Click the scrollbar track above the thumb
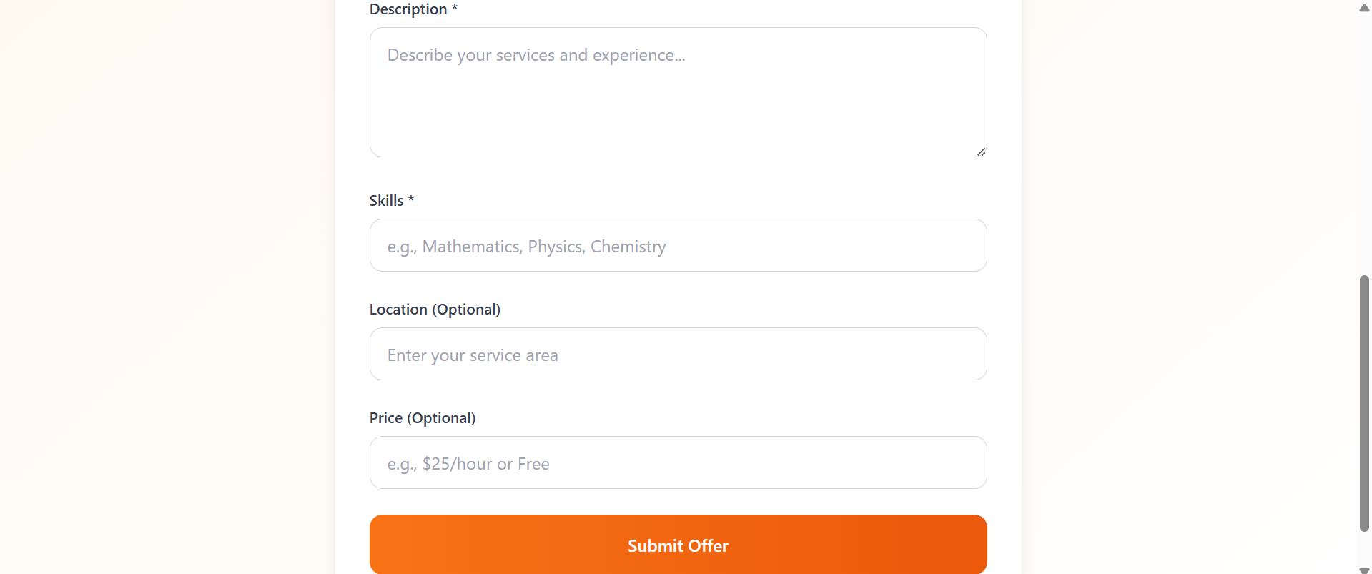Image resolution: width=1372 pixels, height=574 pixels. pos(1364,143)
